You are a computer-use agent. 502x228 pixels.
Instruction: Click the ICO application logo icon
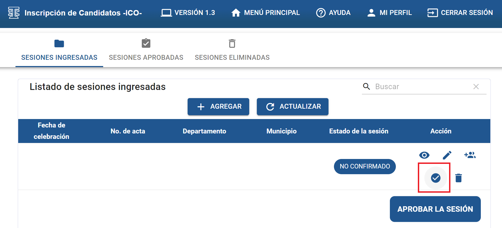point(14,13)
